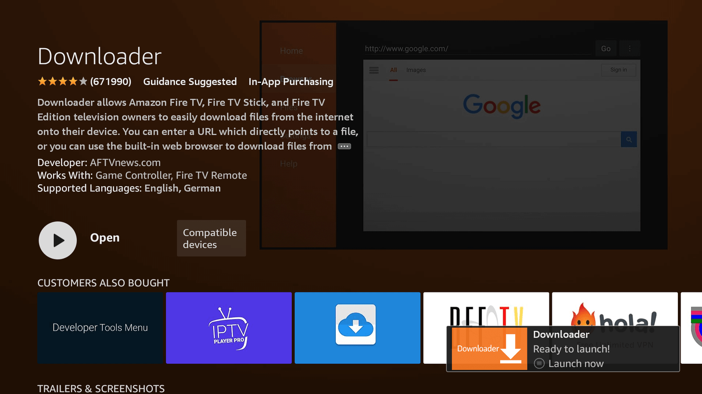Open the IPTV Player Pro app icon
The image size is (702, 394).
(x=229, y=328)
